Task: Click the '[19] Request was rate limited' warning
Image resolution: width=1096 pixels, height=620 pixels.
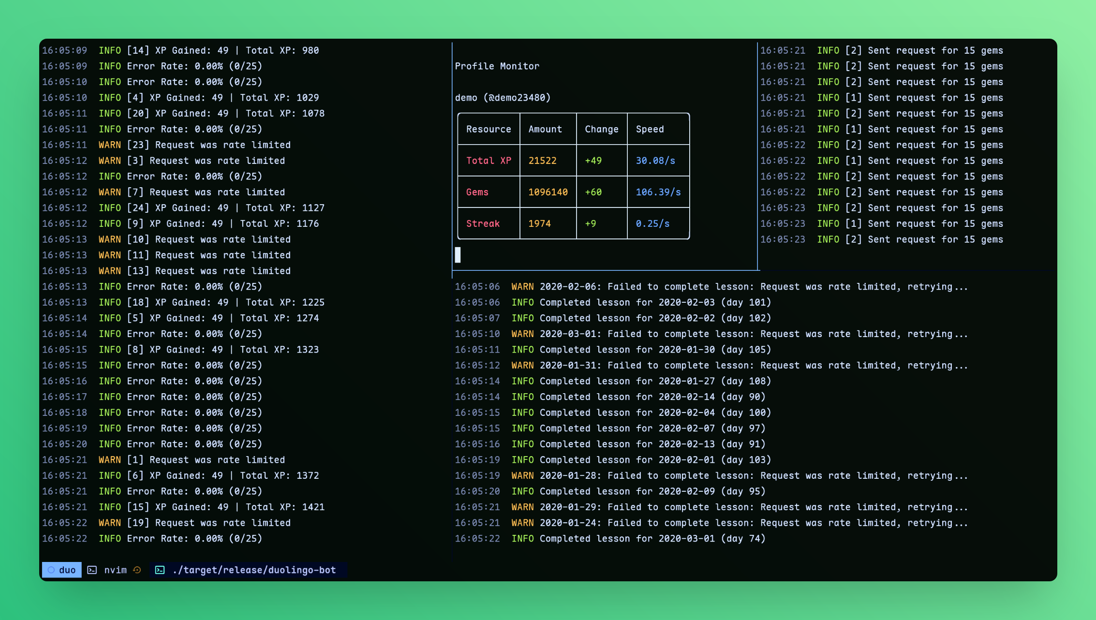Action: pos(208,523)
